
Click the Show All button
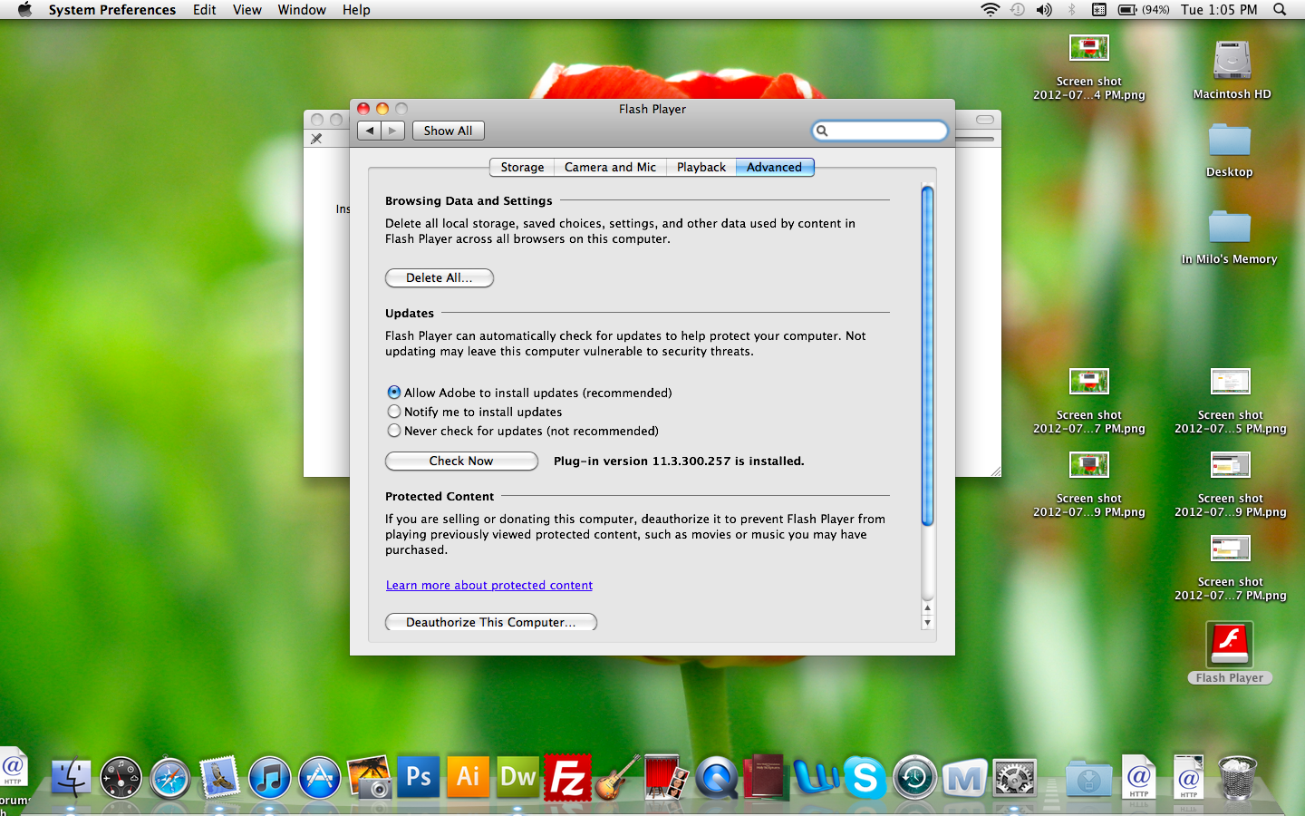448,131
